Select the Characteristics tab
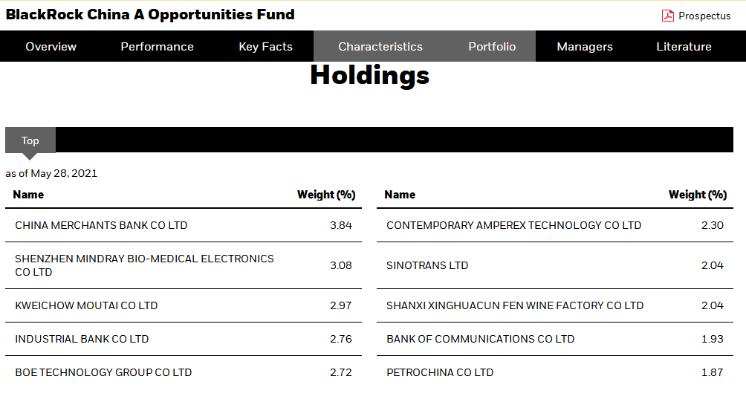746x405 pixels. (380, 46)
